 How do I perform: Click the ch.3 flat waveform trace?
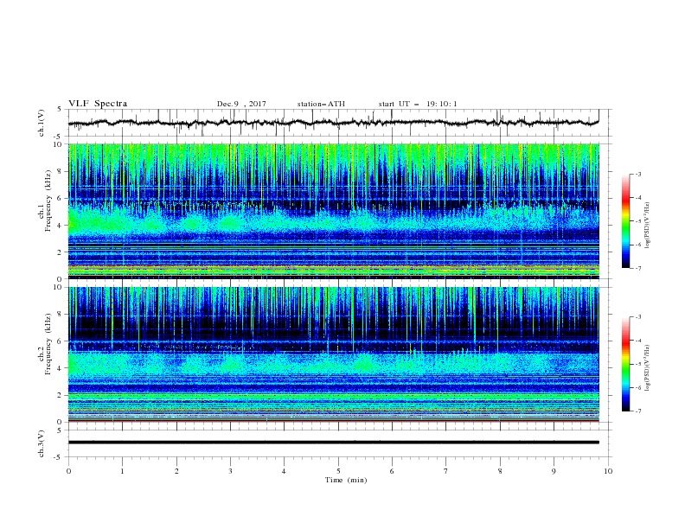[x=334, y=443]
